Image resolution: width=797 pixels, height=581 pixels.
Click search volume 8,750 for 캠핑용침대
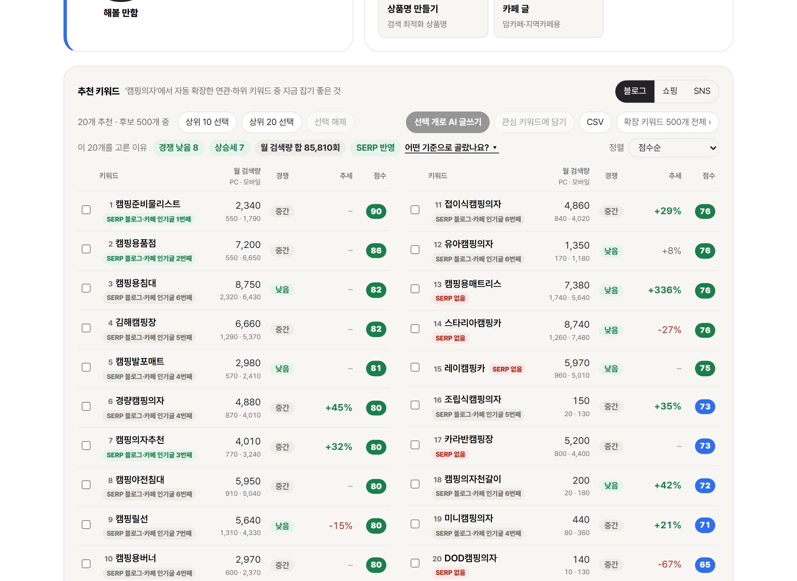point(248,284)
